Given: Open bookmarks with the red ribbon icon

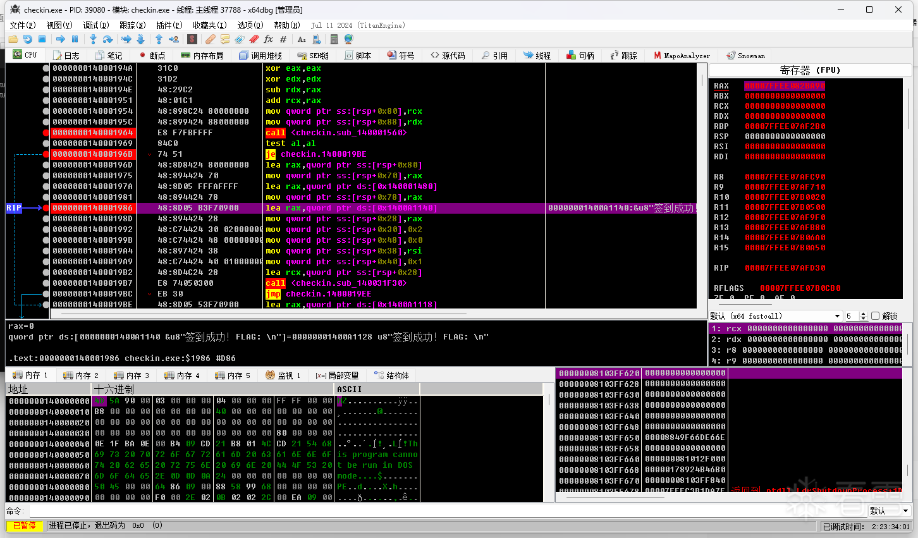Looking at the screenshot, I should [x=254, y=39].
